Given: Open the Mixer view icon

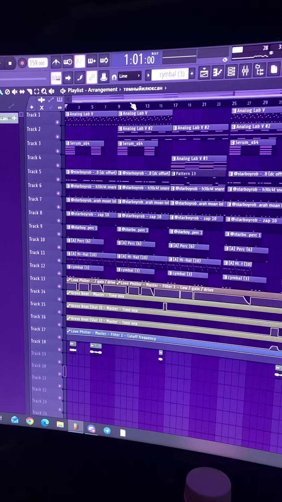Looking at the screenshot, I should (x=245, y=70).
